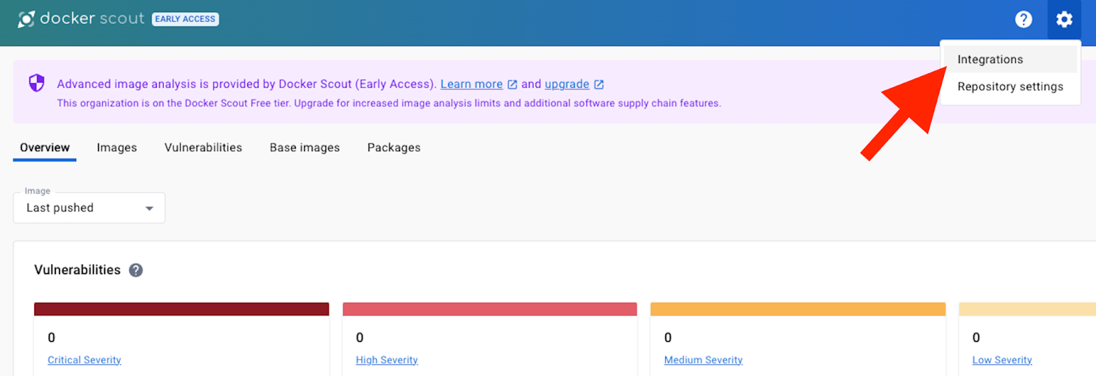Click the orange Medium Severity color bar
The height and width of the screenshot is (376, 1096).
coord(798,309)
